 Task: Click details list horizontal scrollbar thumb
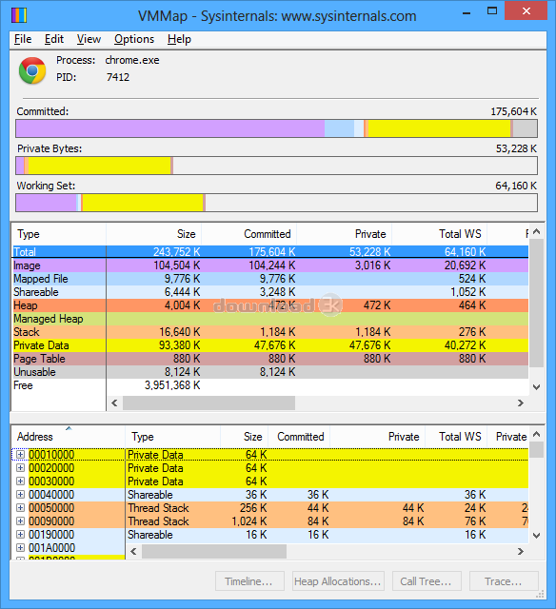(214, 552)
